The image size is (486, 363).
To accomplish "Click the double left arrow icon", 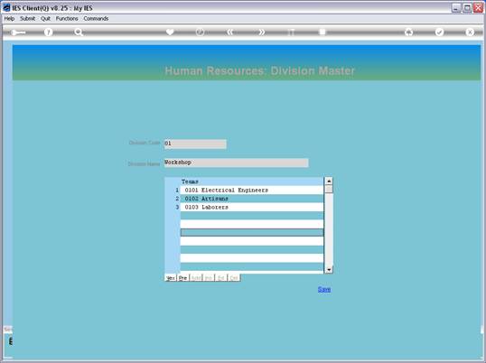I will point(230,32).
